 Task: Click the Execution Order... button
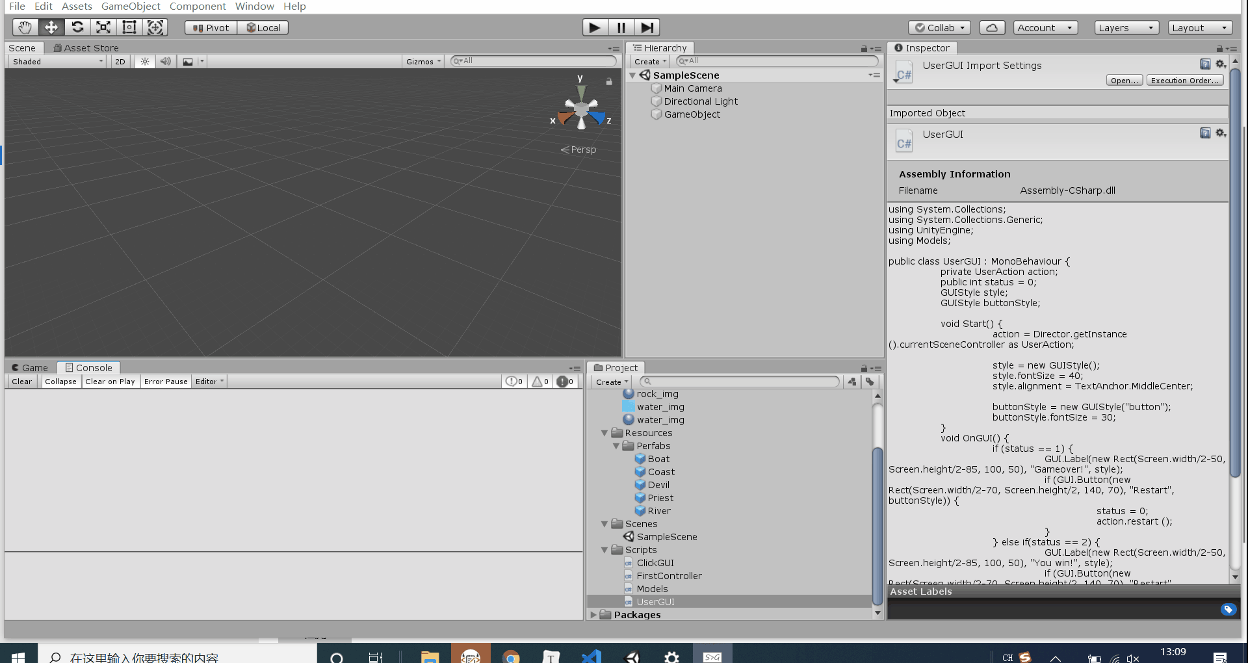[1185, 81]
